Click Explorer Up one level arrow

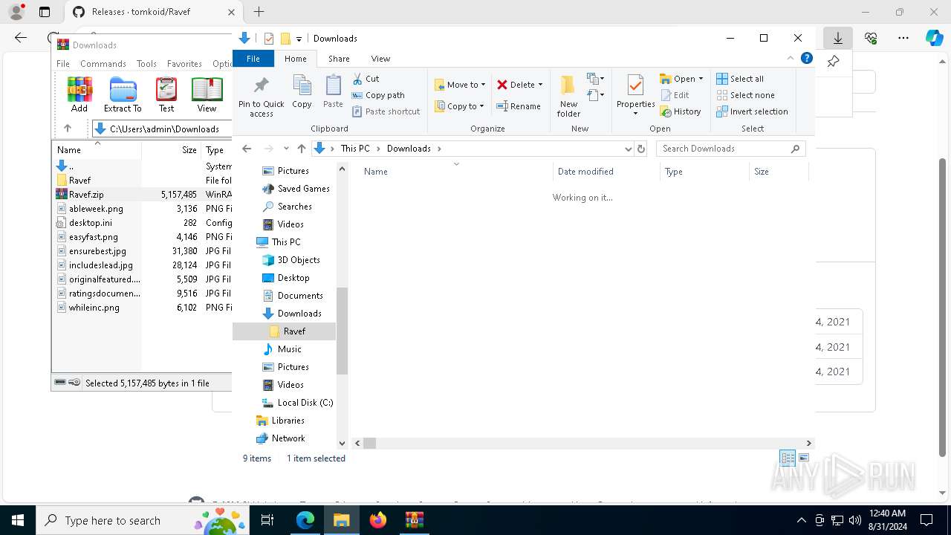pyautogui.click(x=301, y=149)
